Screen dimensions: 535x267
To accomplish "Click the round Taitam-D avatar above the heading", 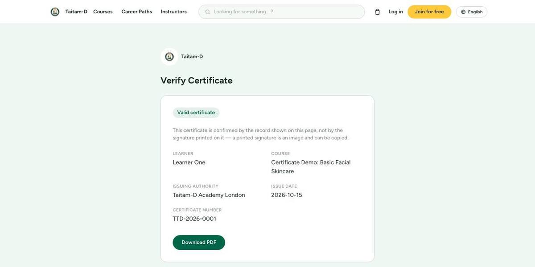I will 169,57.
